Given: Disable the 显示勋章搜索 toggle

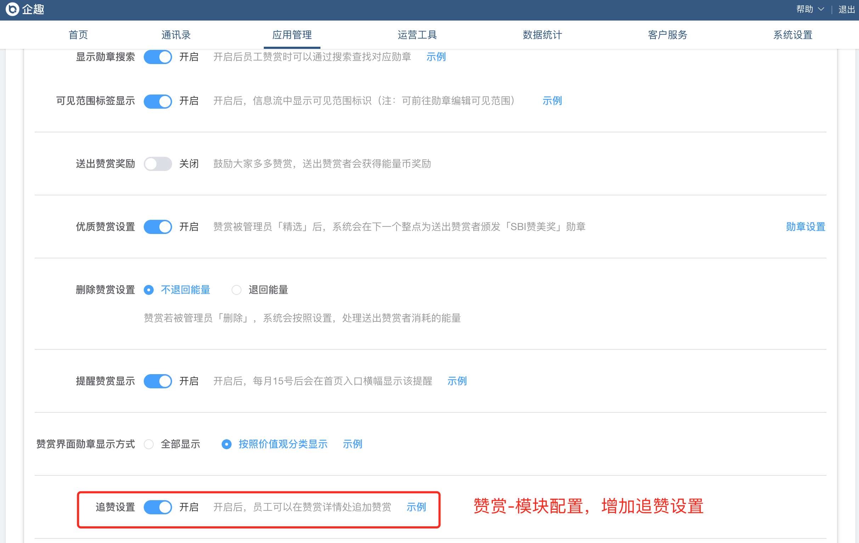Looking at the screenshot, I should point(158,57).
